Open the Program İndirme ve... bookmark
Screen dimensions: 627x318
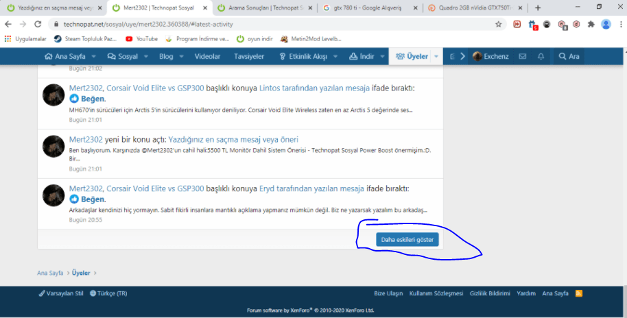(197, 39)
